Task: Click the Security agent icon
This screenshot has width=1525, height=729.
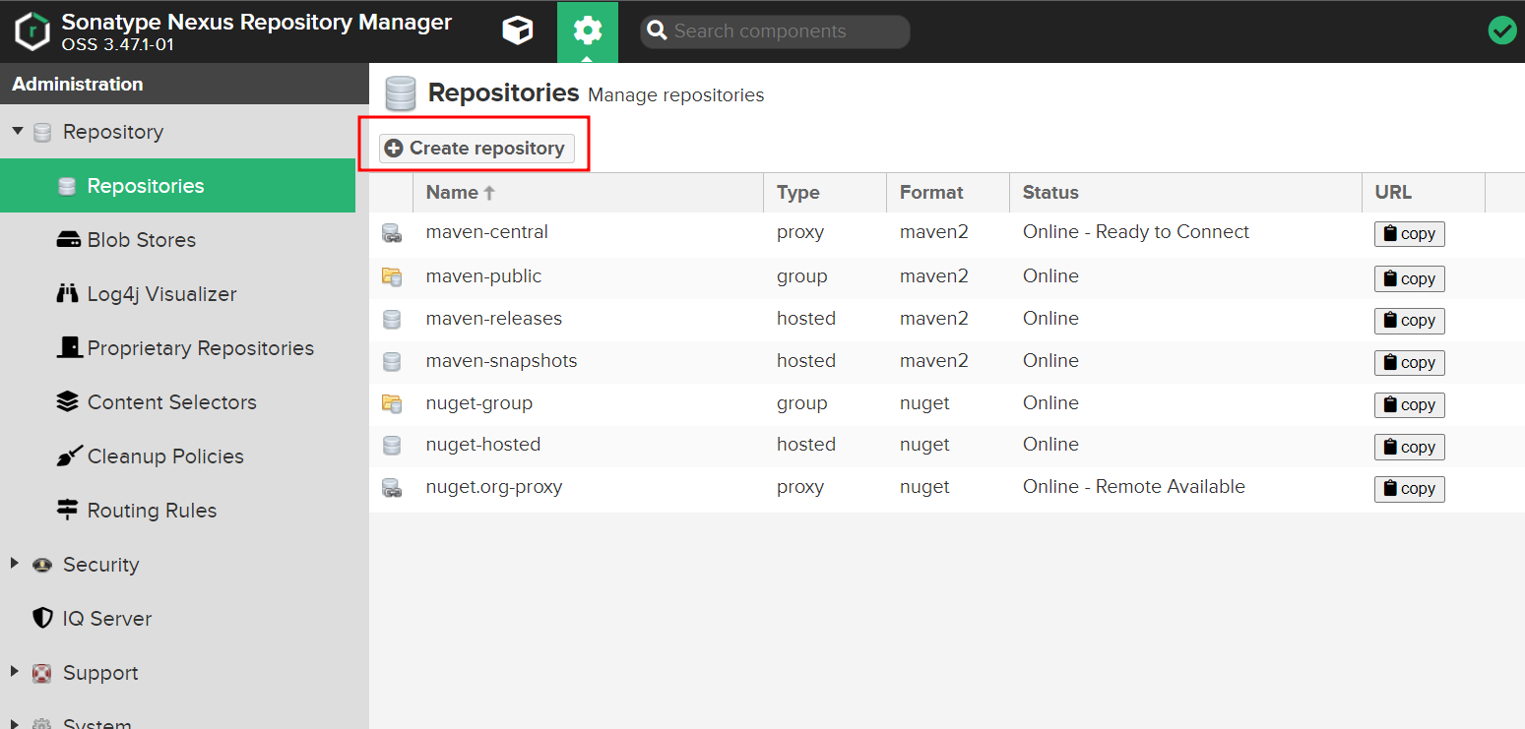Action: click(x=42, y=565)
